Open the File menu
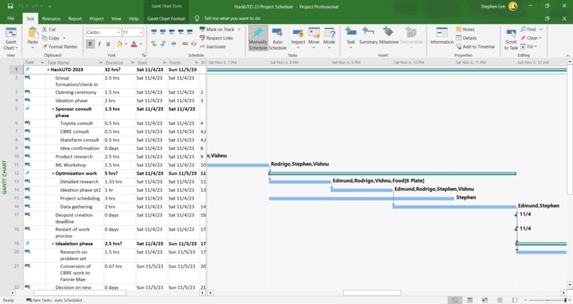This screenshot has height=304, width=573. coord(11,18)
